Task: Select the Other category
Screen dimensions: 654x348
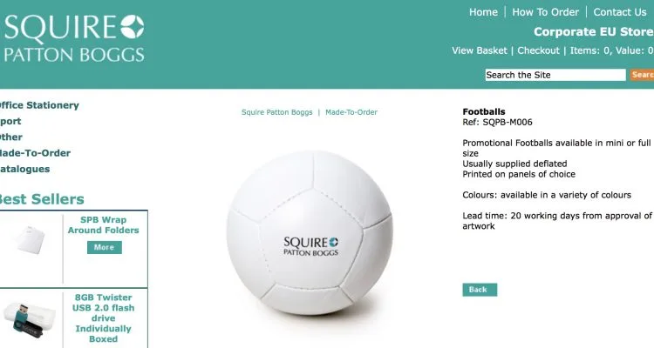Action: tap(11, 137)
